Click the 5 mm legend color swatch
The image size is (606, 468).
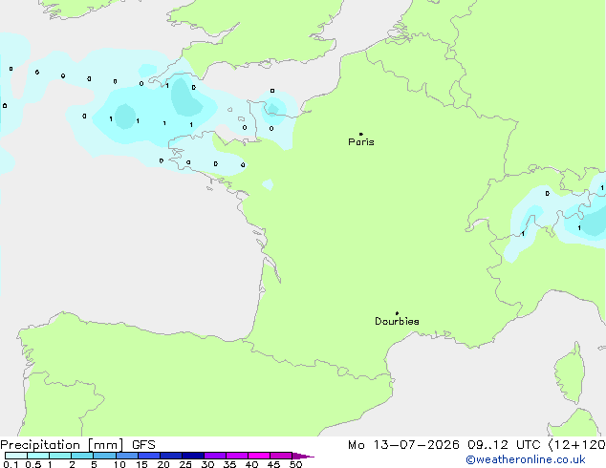pos(104,456)
